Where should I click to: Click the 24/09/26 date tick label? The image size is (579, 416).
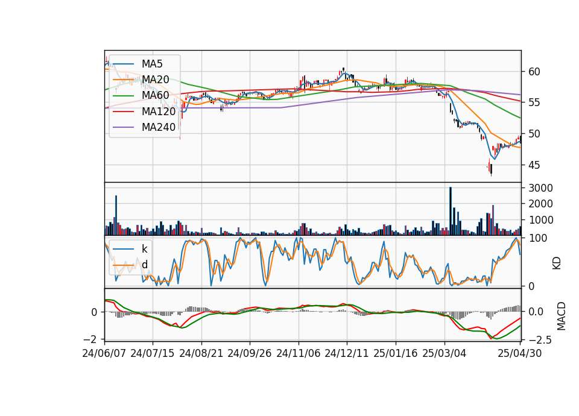[250, 353]
